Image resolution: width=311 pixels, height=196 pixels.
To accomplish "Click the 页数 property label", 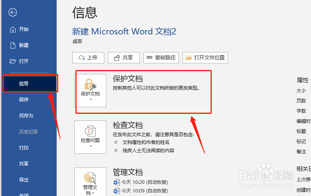I will point(301,101).
